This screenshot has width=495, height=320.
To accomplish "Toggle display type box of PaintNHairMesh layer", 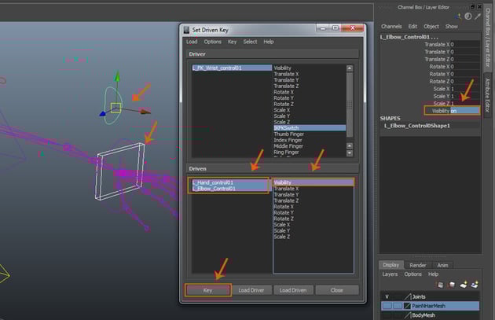I will point(397,305).
